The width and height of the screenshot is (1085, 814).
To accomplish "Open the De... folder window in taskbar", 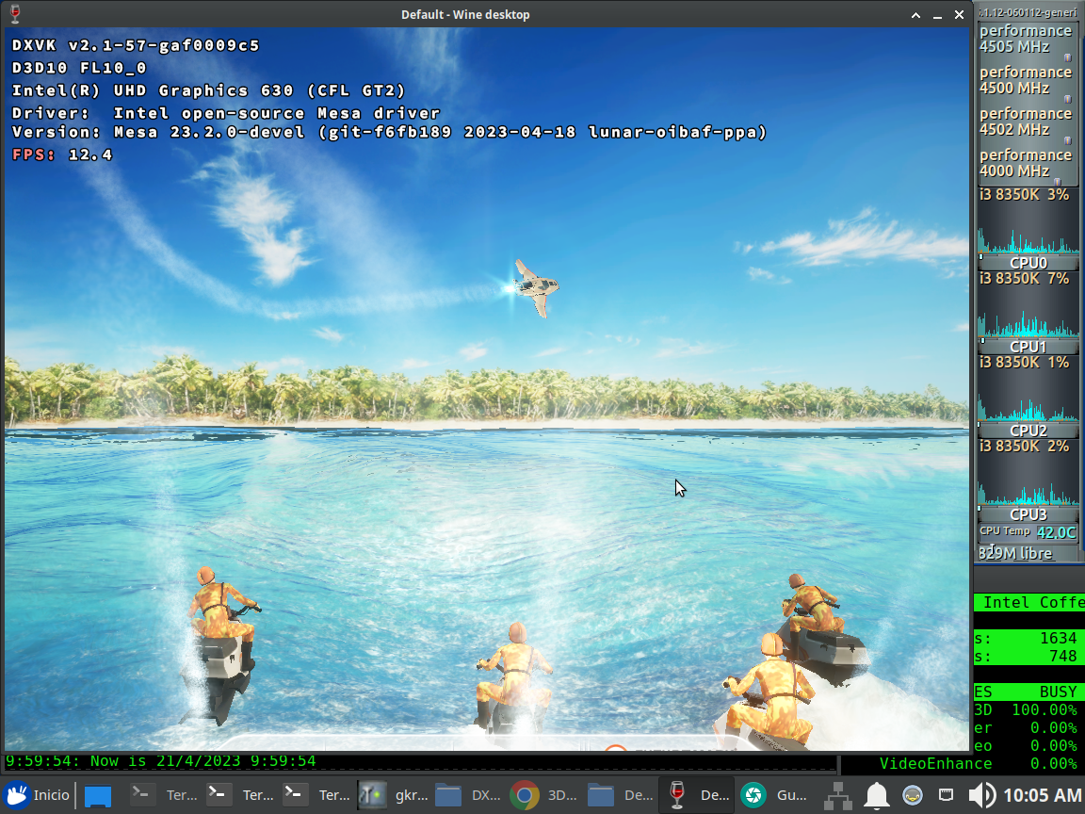I will 622,794.
